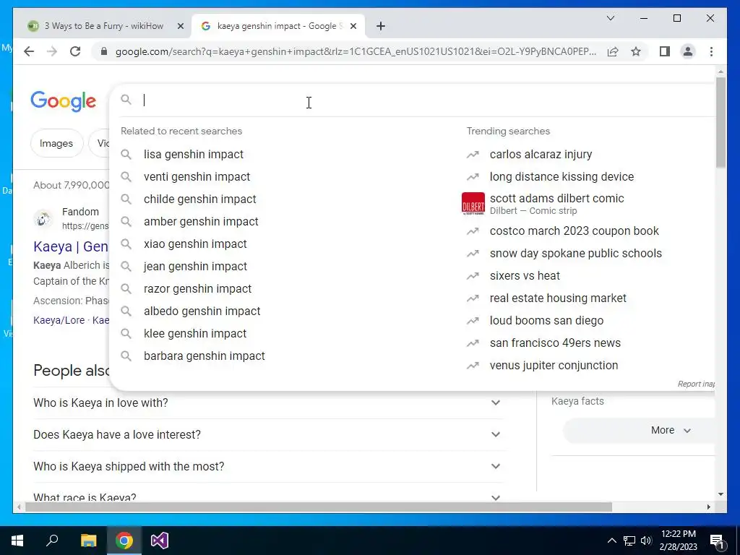This screenshot has width=740, height=555.
Task: Open Visual Studio from taskbar
Action: click(160, 541)
